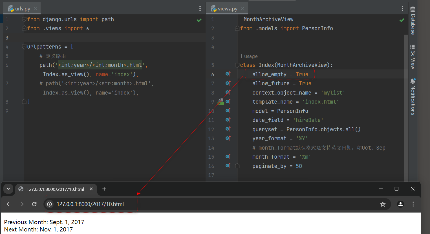
Task: Click override gutter icon for allow_future
Action: [x=228, y=83]
